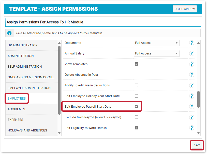Enable Delete Absence in Past checkbox
The image size is (207, 154).
pos(137,75)
